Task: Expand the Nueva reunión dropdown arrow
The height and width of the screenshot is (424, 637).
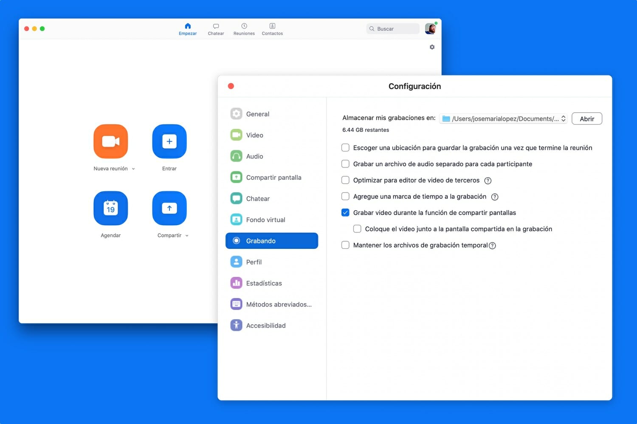Action: coord(133,169)
